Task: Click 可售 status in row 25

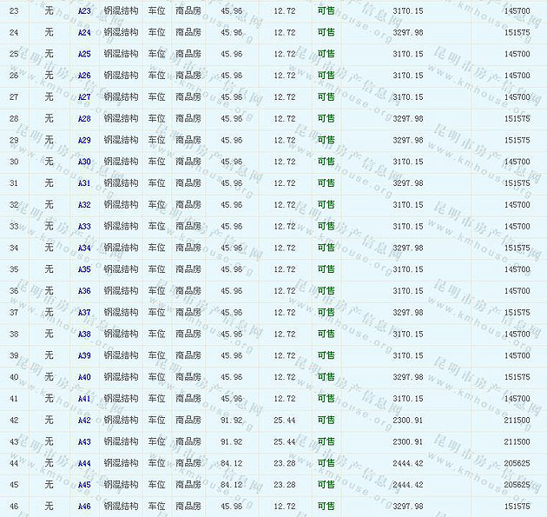Action: pyautogui.click(x=326, y=54)
